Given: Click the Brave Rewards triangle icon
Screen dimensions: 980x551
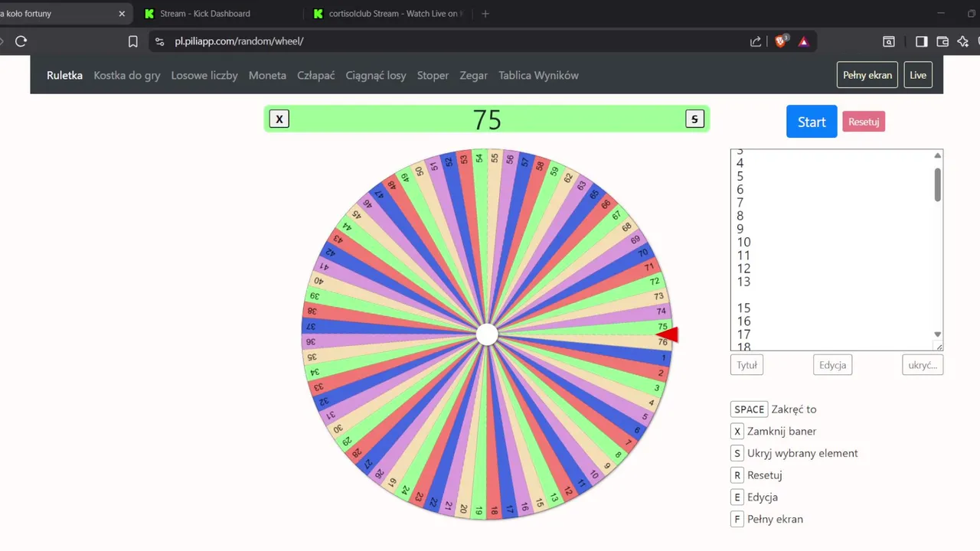Looking at the screenshot, I should 803,41.
